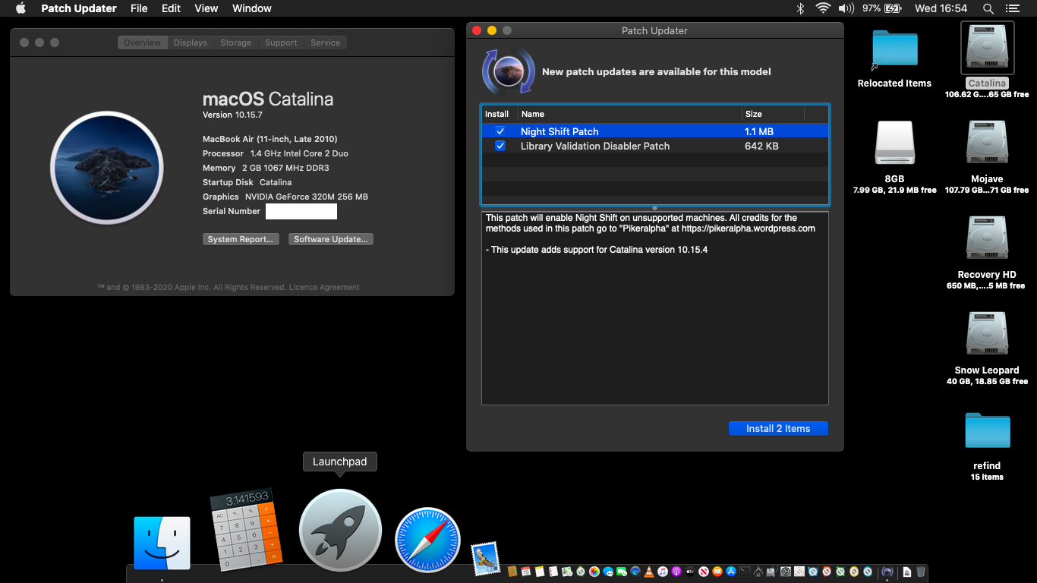Screen dimensions: 1037x583
Task: Switch to the Support tab
Action: coord(281,43)
